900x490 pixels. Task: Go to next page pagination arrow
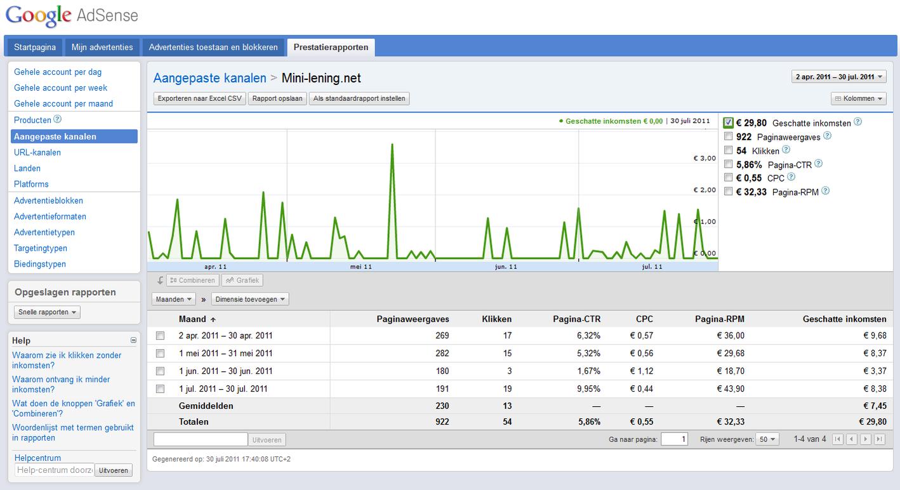tap(866, 439)
